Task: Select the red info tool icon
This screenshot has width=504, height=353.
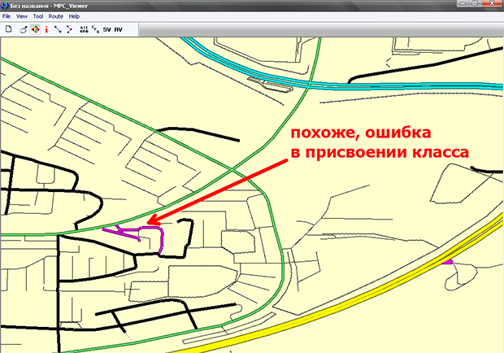Action: tap(46, 28)
